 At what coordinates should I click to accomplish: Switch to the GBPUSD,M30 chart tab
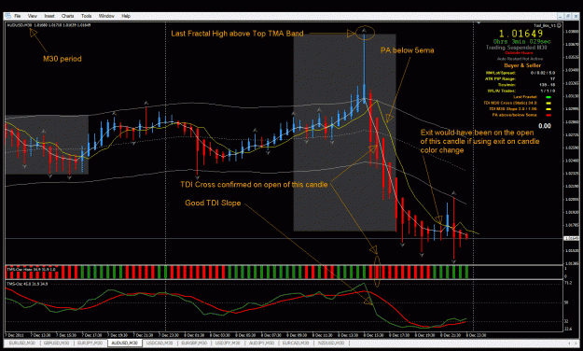click(x=57, y=343)
